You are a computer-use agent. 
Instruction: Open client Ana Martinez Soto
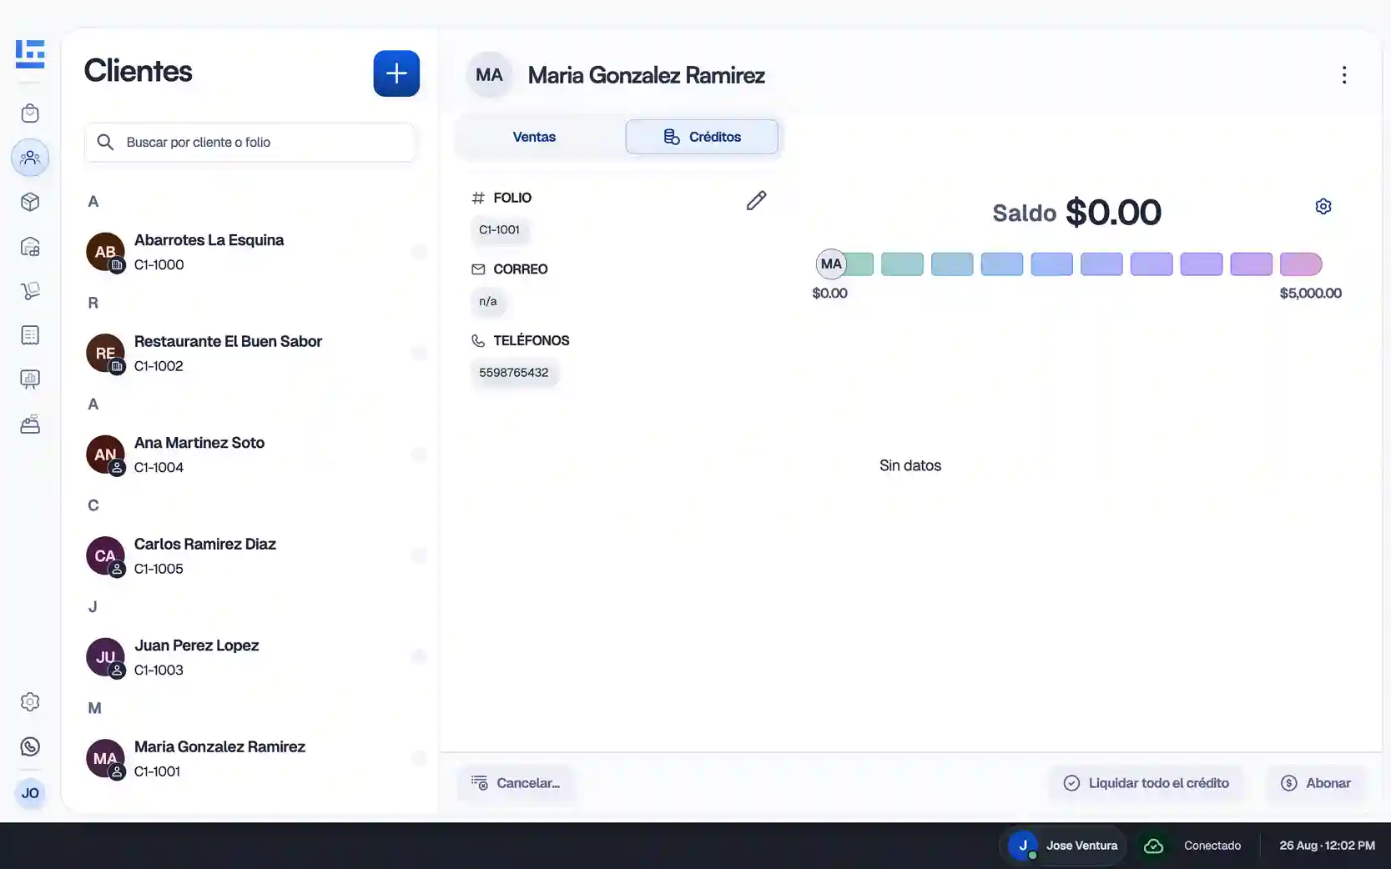(249, 455)
